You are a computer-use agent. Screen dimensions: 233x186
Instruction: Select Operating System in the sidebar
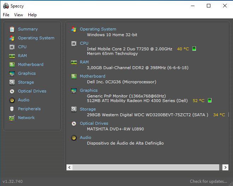click(x=36, y=38)
